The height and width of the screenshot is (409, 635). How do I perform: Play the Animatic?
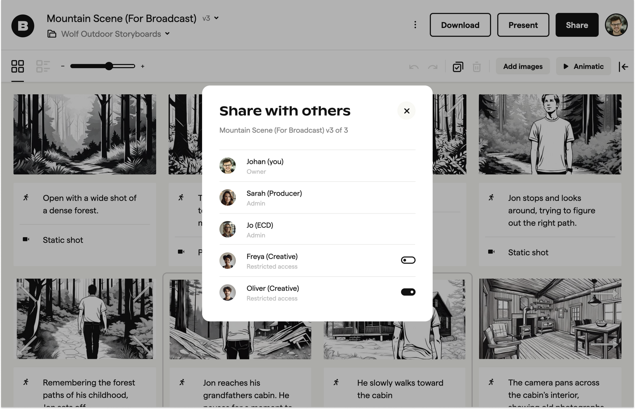click(583, 66)
